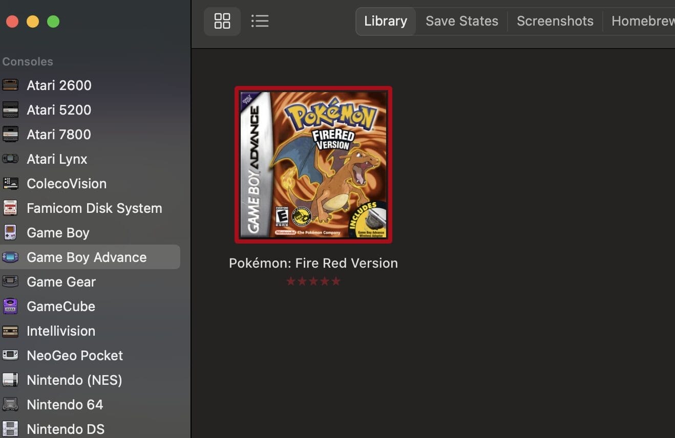Select Nintendo DS in the sidebar
Screen dimensions: 675x438
tap(65, 429)
